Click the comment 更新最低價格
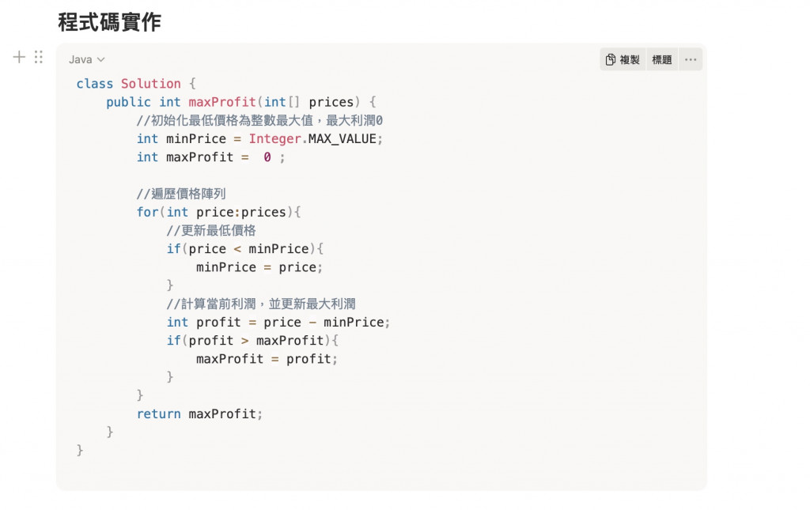Screen dimensions: 810x510 coord(210,230)
